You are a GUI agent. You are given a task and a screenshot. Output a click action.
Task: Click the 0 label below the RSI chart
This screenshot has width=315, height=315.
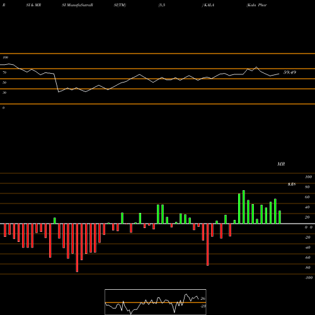pos(3,108)
